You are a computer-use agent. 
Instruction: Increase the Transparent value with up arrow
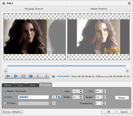(x=104, y=102)
